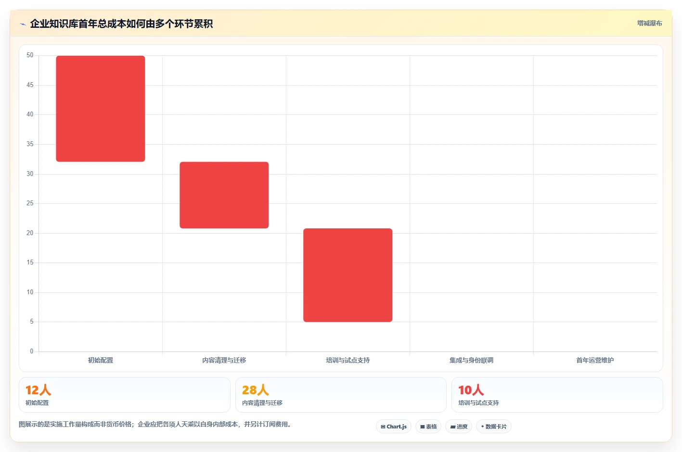
Task: Select the Chart.js chip
Action: (394, 427)
